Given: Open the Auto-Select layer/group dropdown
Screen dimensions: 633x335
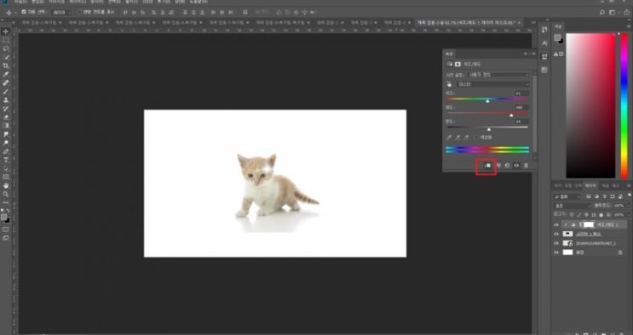Looking at the screenshot, I should (60, 13).
